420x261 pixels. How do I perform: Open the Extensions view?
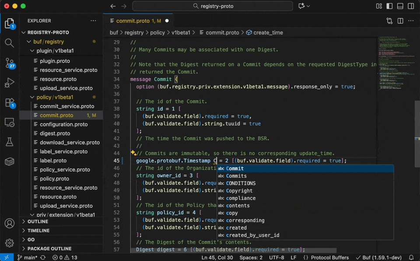click(x=10, y=102)
